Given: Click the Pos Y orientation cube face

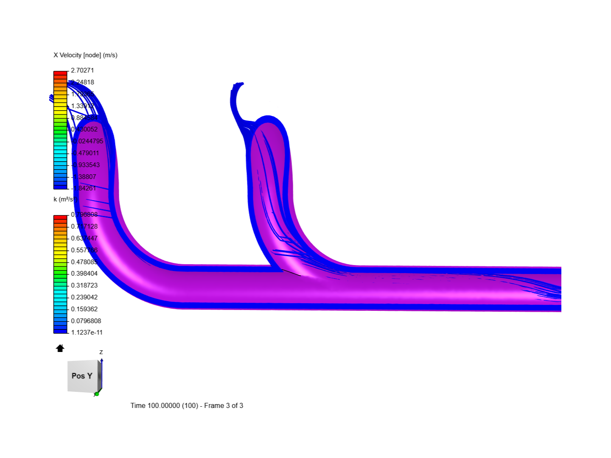Looking at the screenshot, I should click(x=82, y=376).
